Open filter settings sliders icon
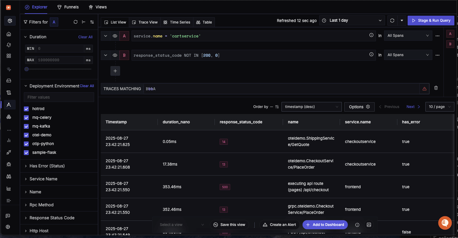Image resolution: width=458 pixels, height=238 pixels. click(x=92, y=22)
